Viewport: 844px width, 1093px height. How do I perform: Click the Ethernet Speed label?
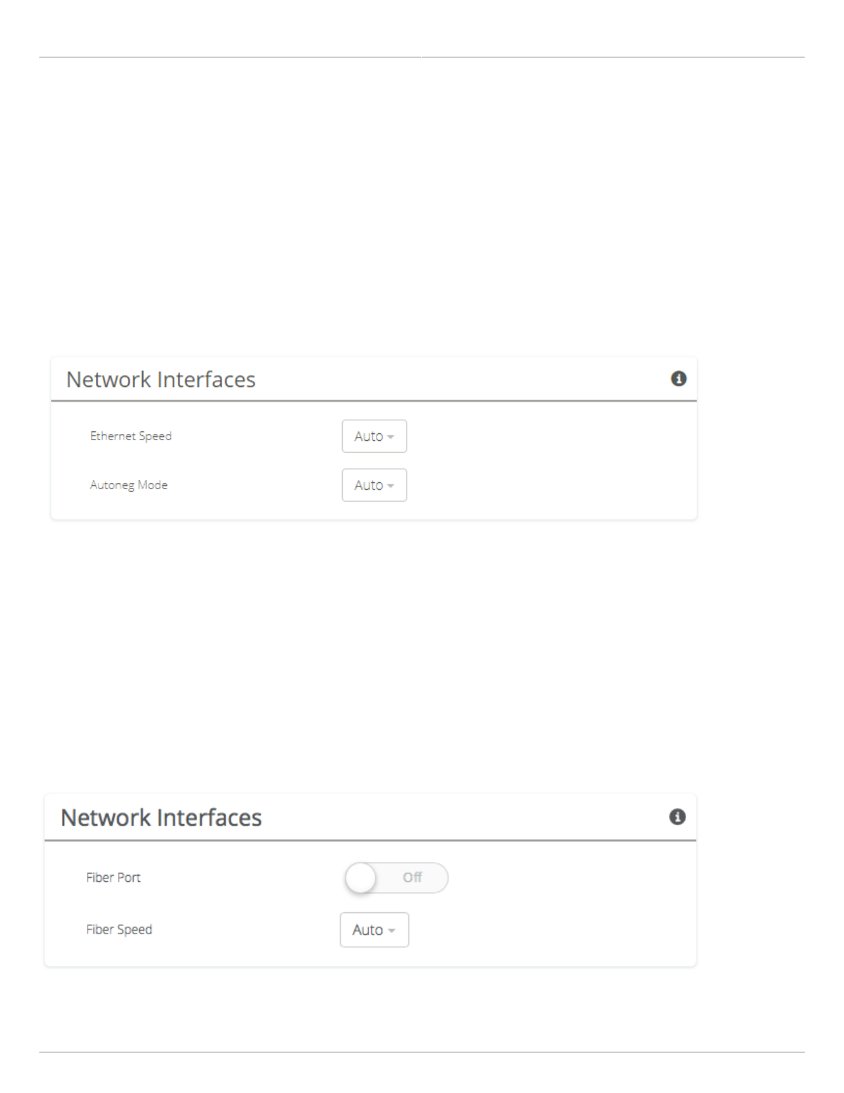tap(131, 436)
